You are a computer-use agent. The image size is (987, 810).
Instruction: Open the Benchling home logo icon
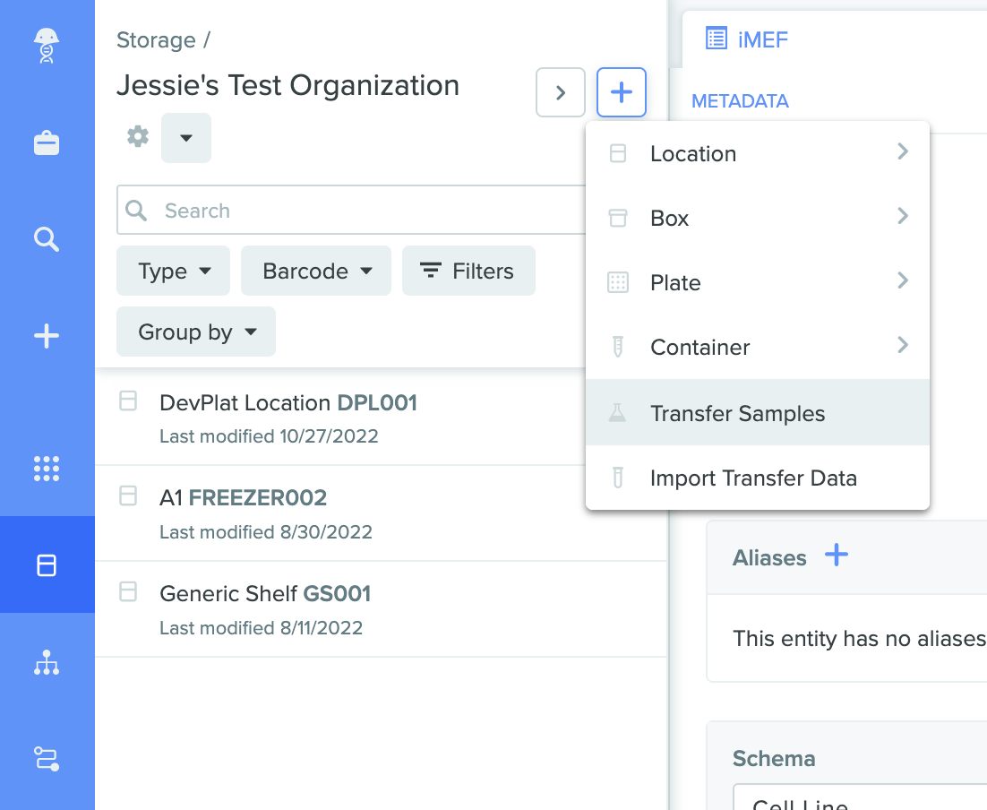(x=47, y=46)
